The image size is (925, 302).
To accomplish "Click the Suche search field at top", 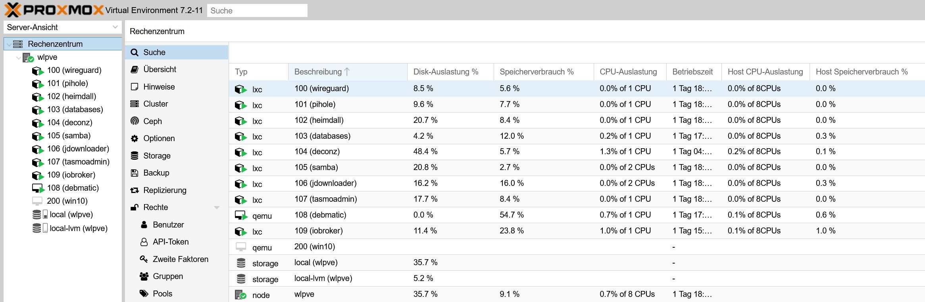I will pos(257,11).
